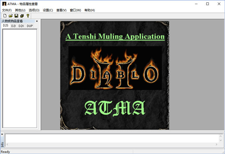The height and width of the screenshot is (154, 225).
Task: Open the 文件(F) menu
Action: [x=7, y=10]
